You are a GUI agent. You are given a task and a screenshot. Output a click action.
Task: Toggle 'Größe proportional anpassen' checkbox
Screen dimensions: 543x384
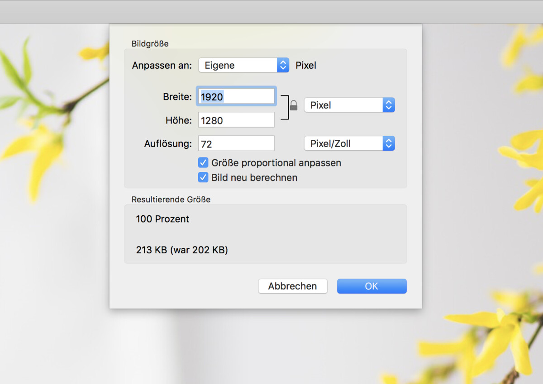tap(203, 162)
